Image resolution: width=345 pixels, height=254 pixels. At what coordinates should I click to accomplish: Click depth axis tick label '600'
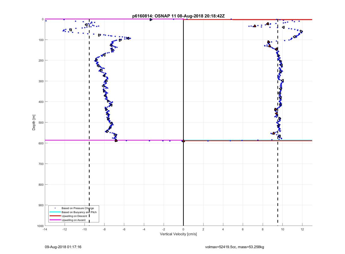point(41,143)
